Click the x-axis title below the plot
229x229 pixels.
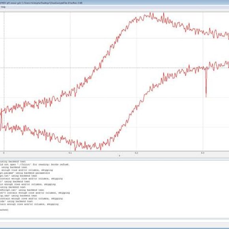120,156
